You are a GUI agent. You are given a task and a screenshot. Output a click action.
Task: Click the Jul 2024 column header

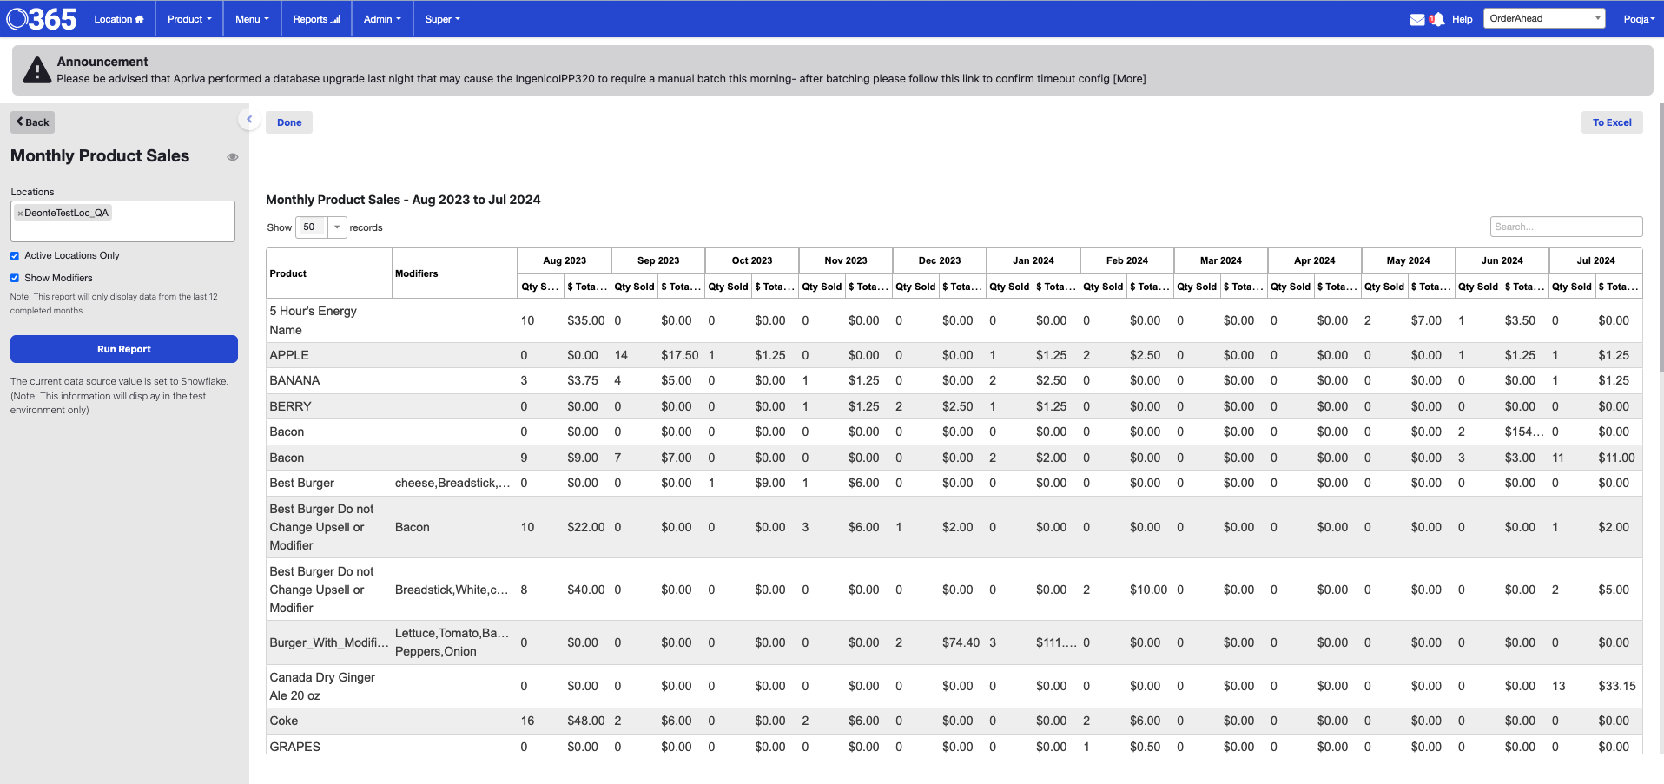pos(1596,260)
